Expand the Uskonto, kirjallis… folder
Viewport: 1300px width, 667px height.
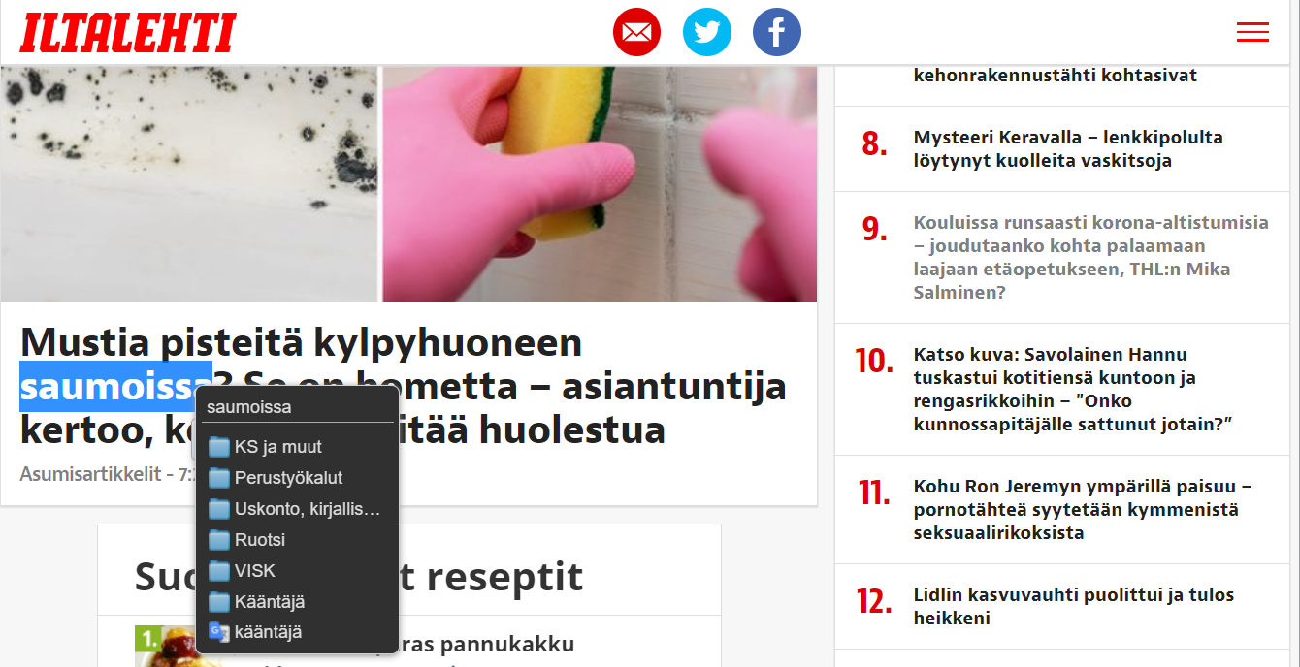[298, 509]
